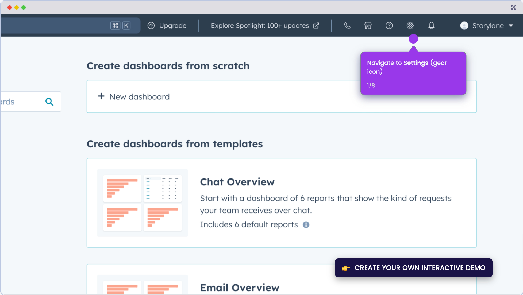Image resolution: width=523 pixels, height=295 pixels.
Task: Click CREATE YOUR OWN INTERACTIVE DEMO
Action: [413, 268]
